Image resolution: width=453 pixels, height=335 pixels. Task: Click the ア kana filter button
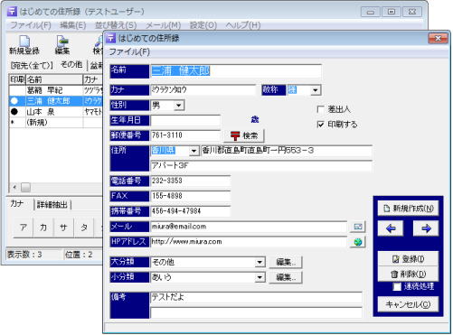24,228
